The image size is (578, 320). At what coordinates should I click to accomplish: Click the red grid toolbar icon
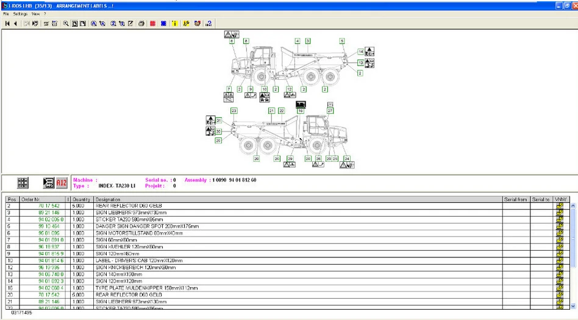point(152,24)
